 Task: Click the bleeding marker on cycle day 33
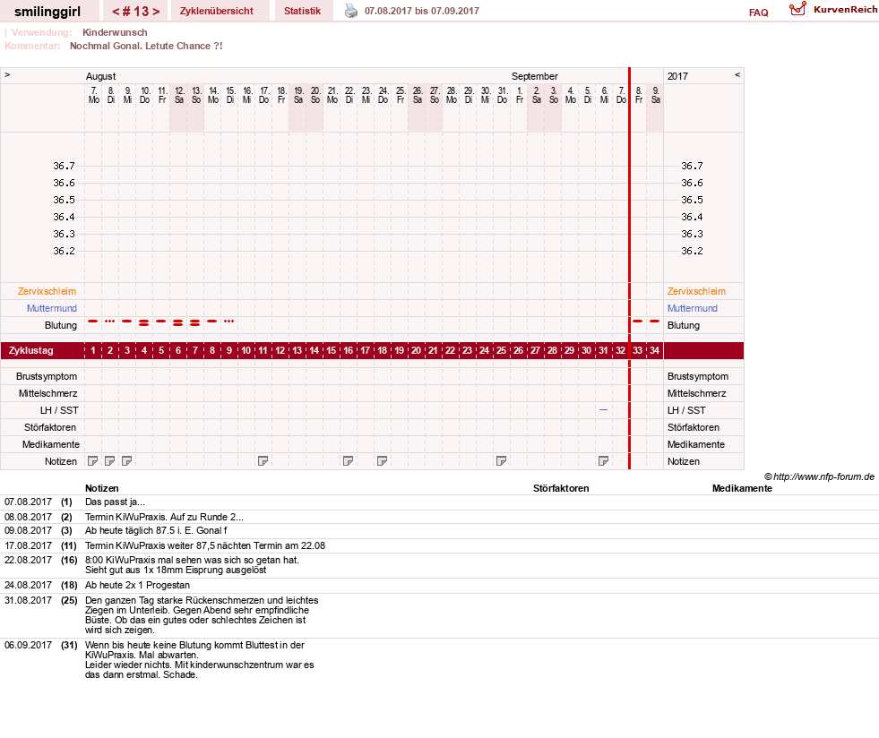[x=637, y=322]
